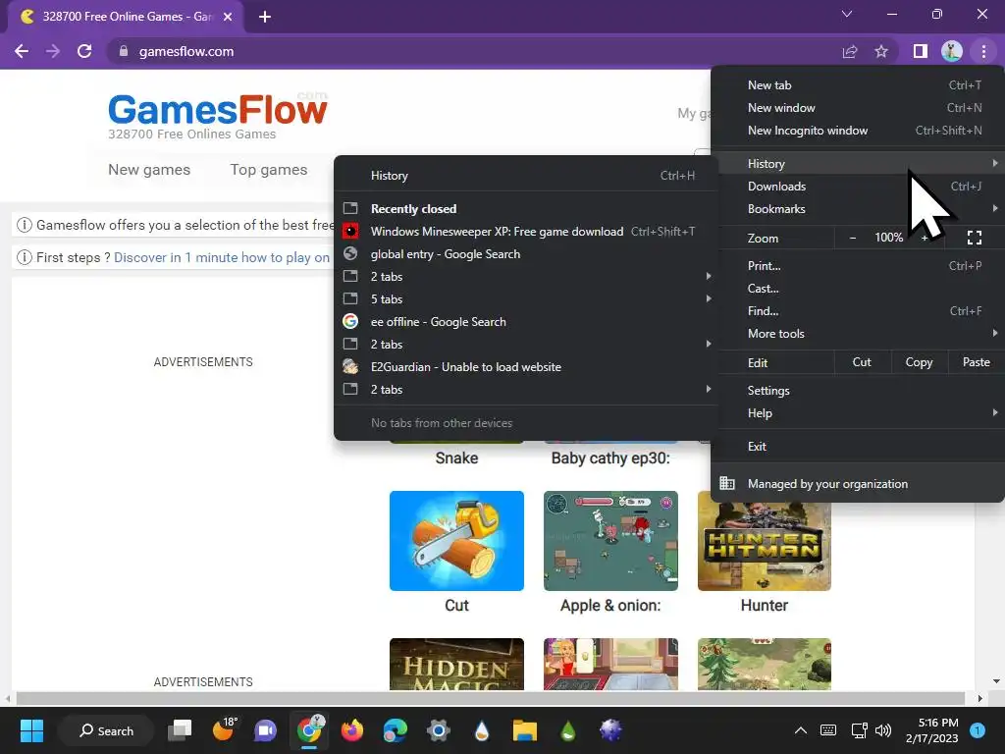Open the Chrome taskbar icon
1005x754 pixels.
tap(309, 730)
